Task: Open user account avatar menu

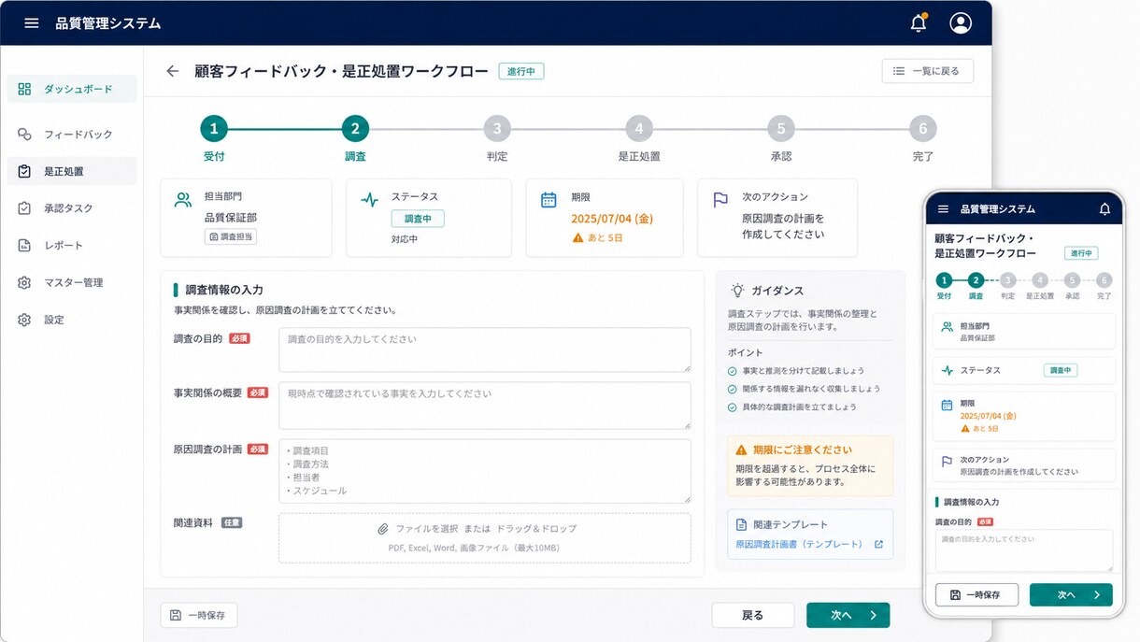Action: (961, 23)
